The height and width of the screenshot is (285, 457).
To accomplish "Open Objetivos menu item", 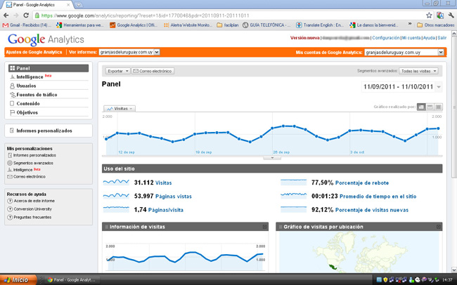I will [49, 112].
